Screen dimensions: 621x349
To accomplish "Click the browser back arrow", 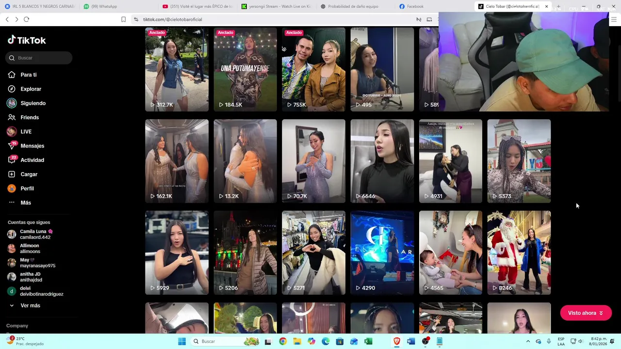I will pos(7,19).
